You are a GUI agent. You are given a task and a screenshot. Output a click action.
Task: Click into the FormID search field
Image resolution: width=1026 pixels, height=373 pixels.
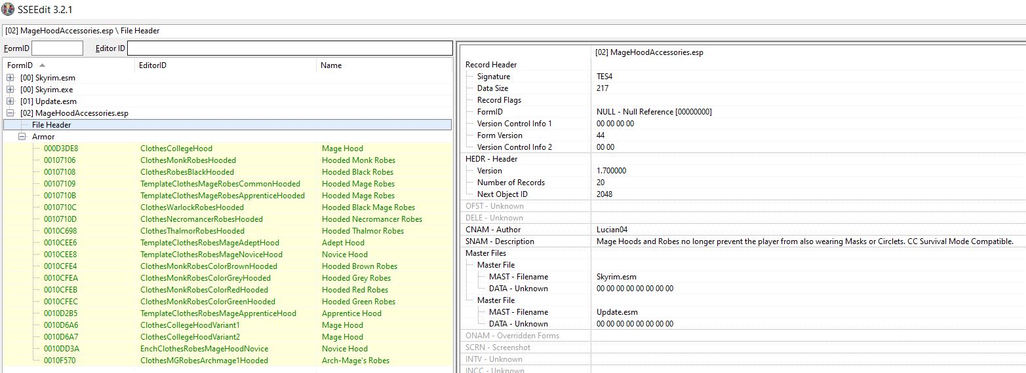(57, 48)
